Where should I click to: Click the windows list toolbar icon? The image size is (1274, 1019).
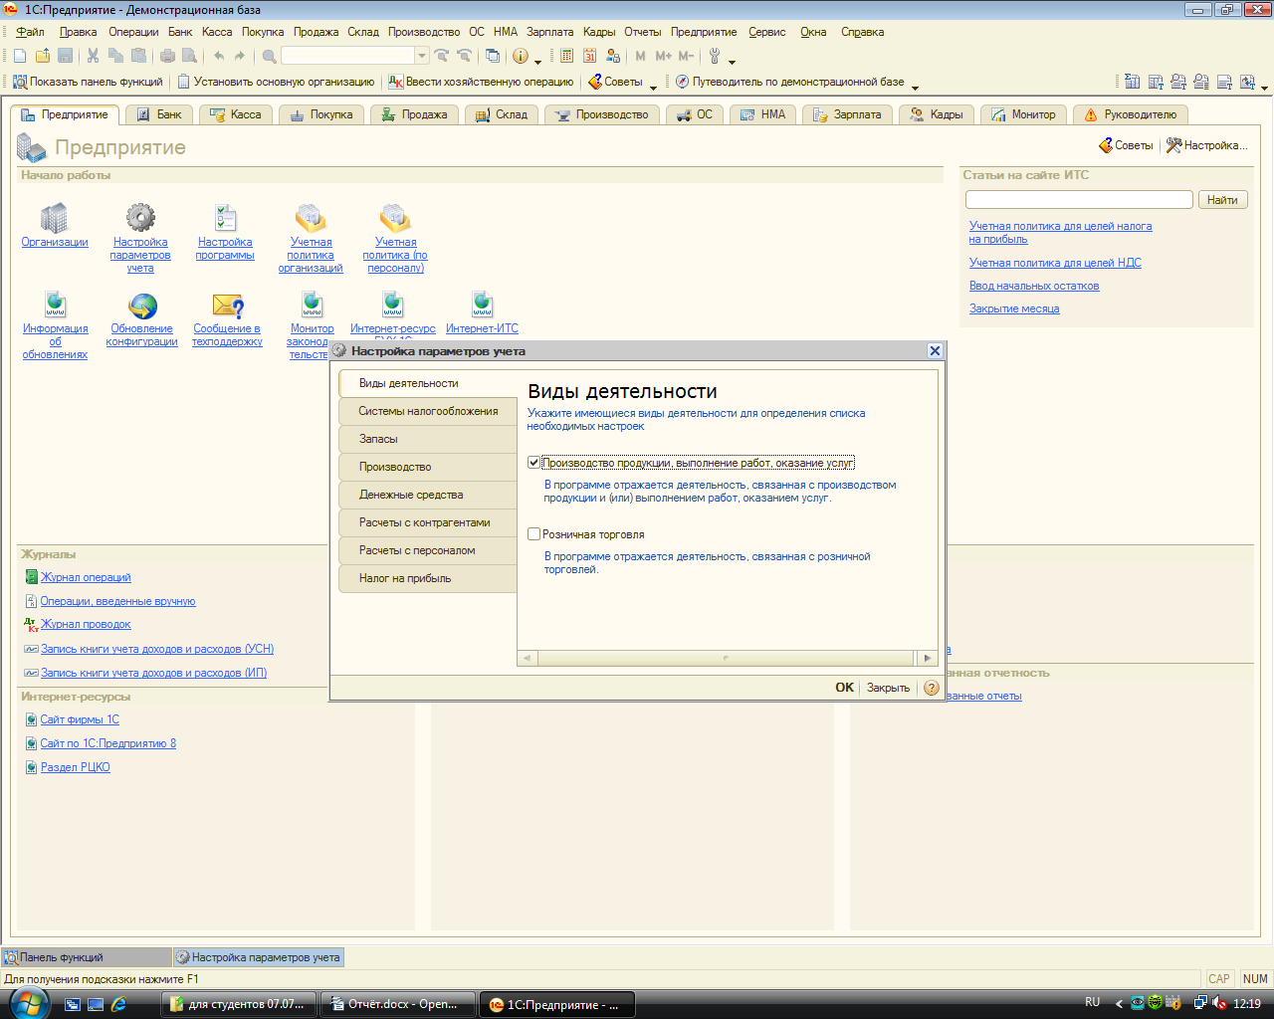click(492, 56)
